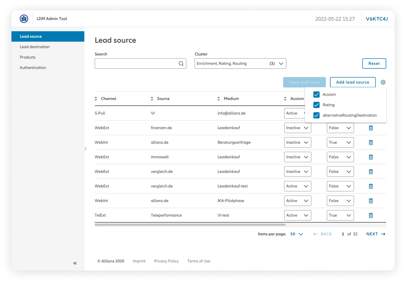Open Acxiom dropdown for Beratungsanfrage row
The image size is (406, 283).
click(298, 142)
